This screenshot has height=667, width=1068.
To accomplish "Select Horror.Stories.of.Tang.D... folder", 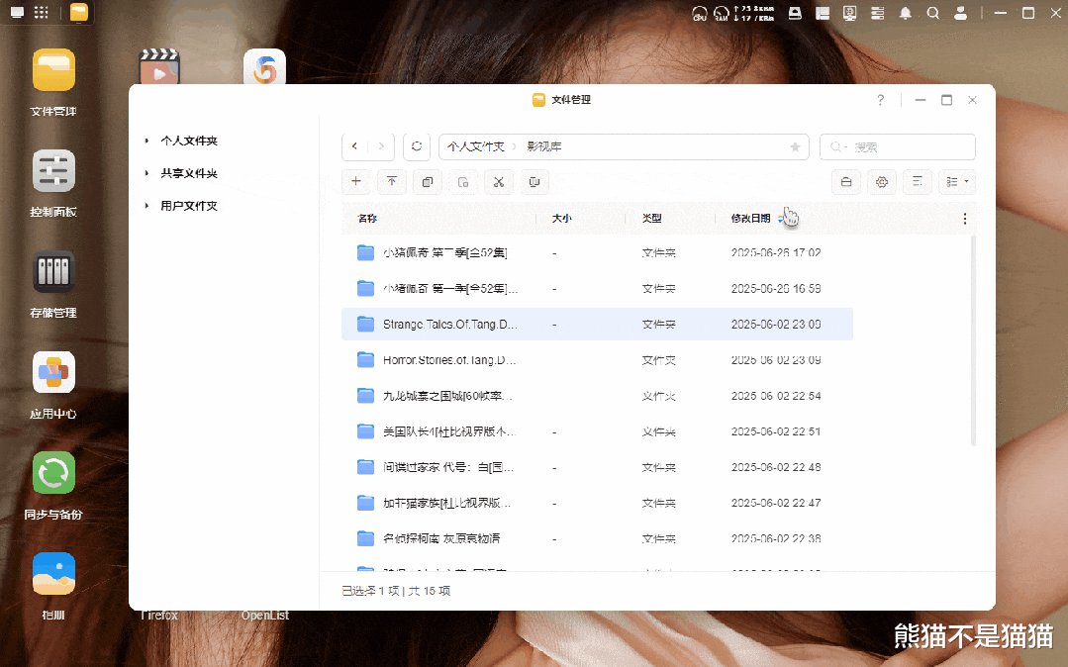I will (x=597, y=360).
